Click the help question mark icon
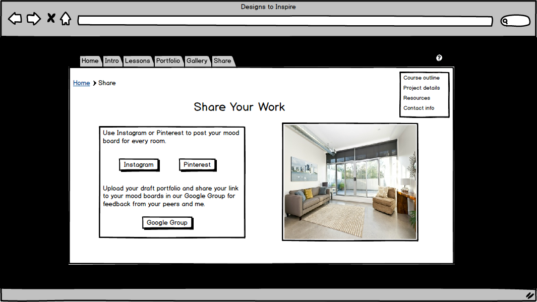This screenshot has width=537, height=302. (439, 58)
